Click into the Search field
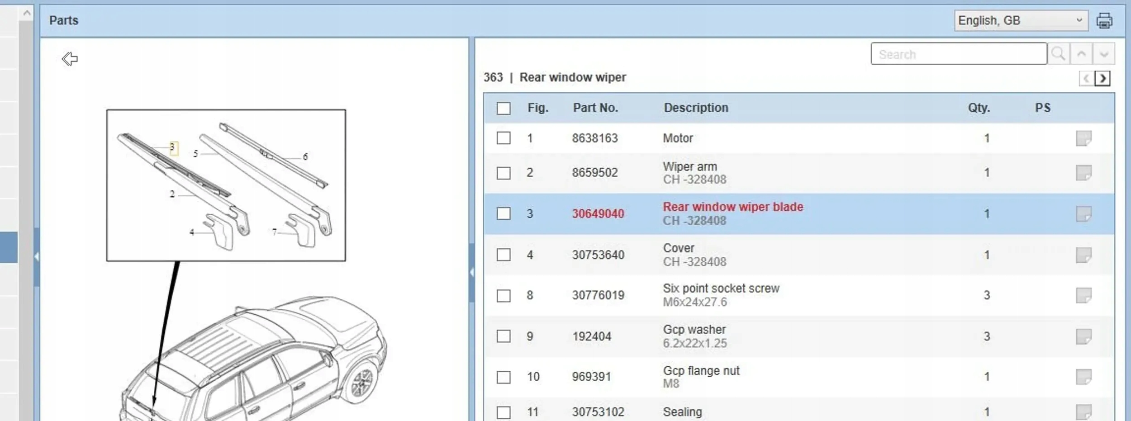This screenshot has width=1131, height=421. coord(959,54)
